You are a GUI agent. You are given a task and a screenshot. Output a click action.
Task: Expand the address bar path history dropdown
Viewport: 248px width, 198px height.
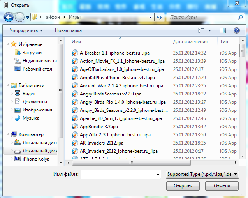(x=150, y=17)
